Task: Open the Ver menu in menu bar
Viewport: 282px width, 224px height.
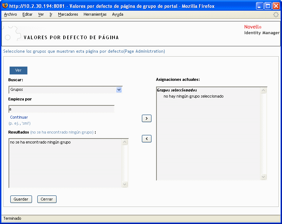Action: [x=41, y=14]
